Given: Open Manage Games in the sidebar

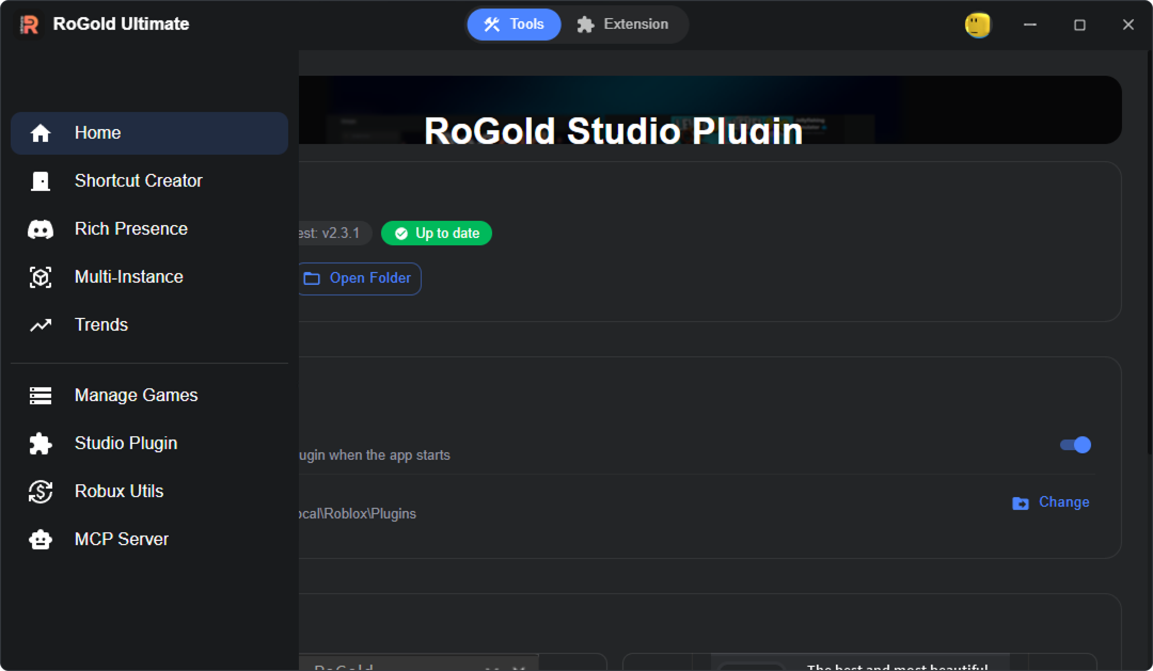Looking at the screenshot, I should click(149, 396).
